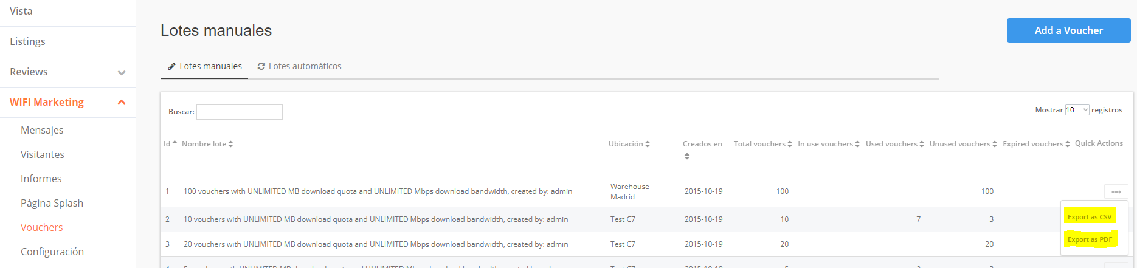Go to Vouchers submenu item

(x=42, y=227)
